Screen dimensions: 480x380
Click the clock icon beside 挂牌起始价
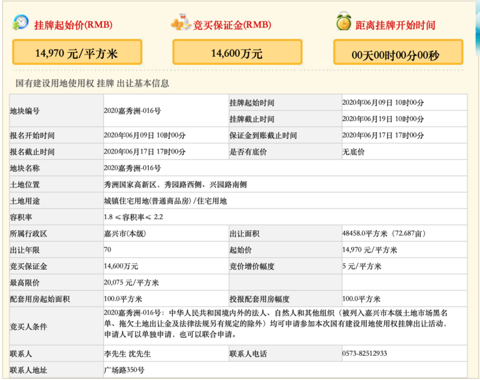(20, 22)
